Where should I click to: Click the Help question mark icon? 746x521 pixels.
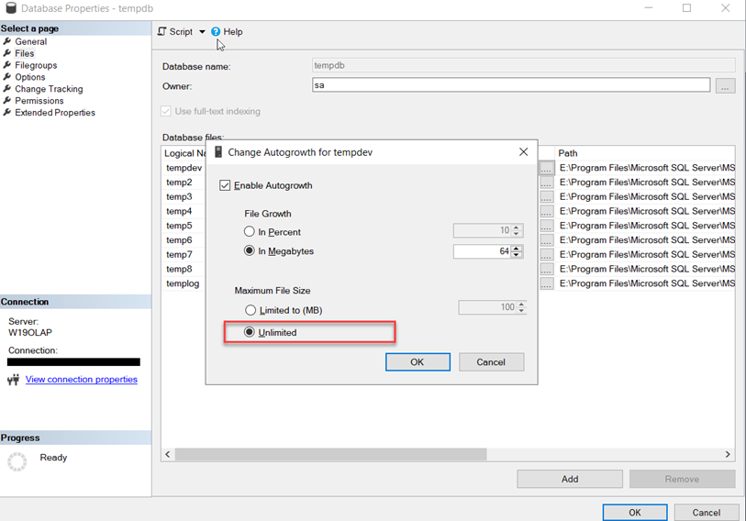coord(216,31)
